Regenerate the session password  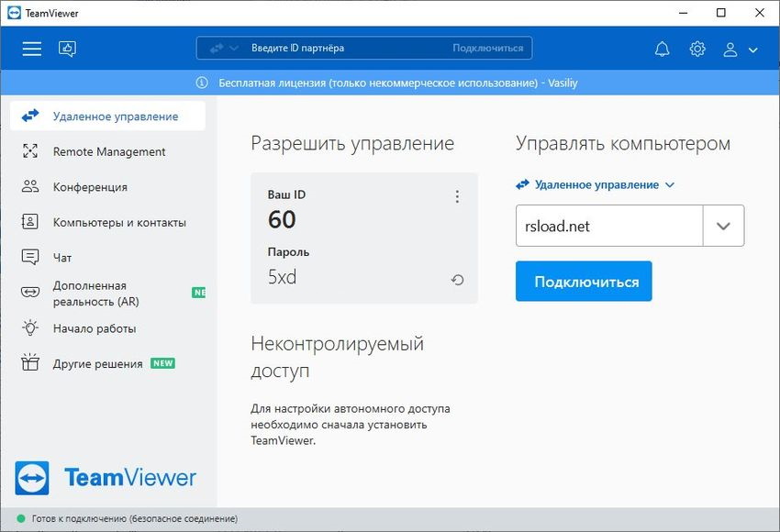pyautogui.click(x=457, y=280)
